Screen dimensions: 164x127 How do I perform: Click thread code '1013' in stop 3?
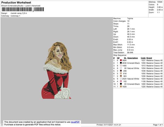[x=143, y=66]
